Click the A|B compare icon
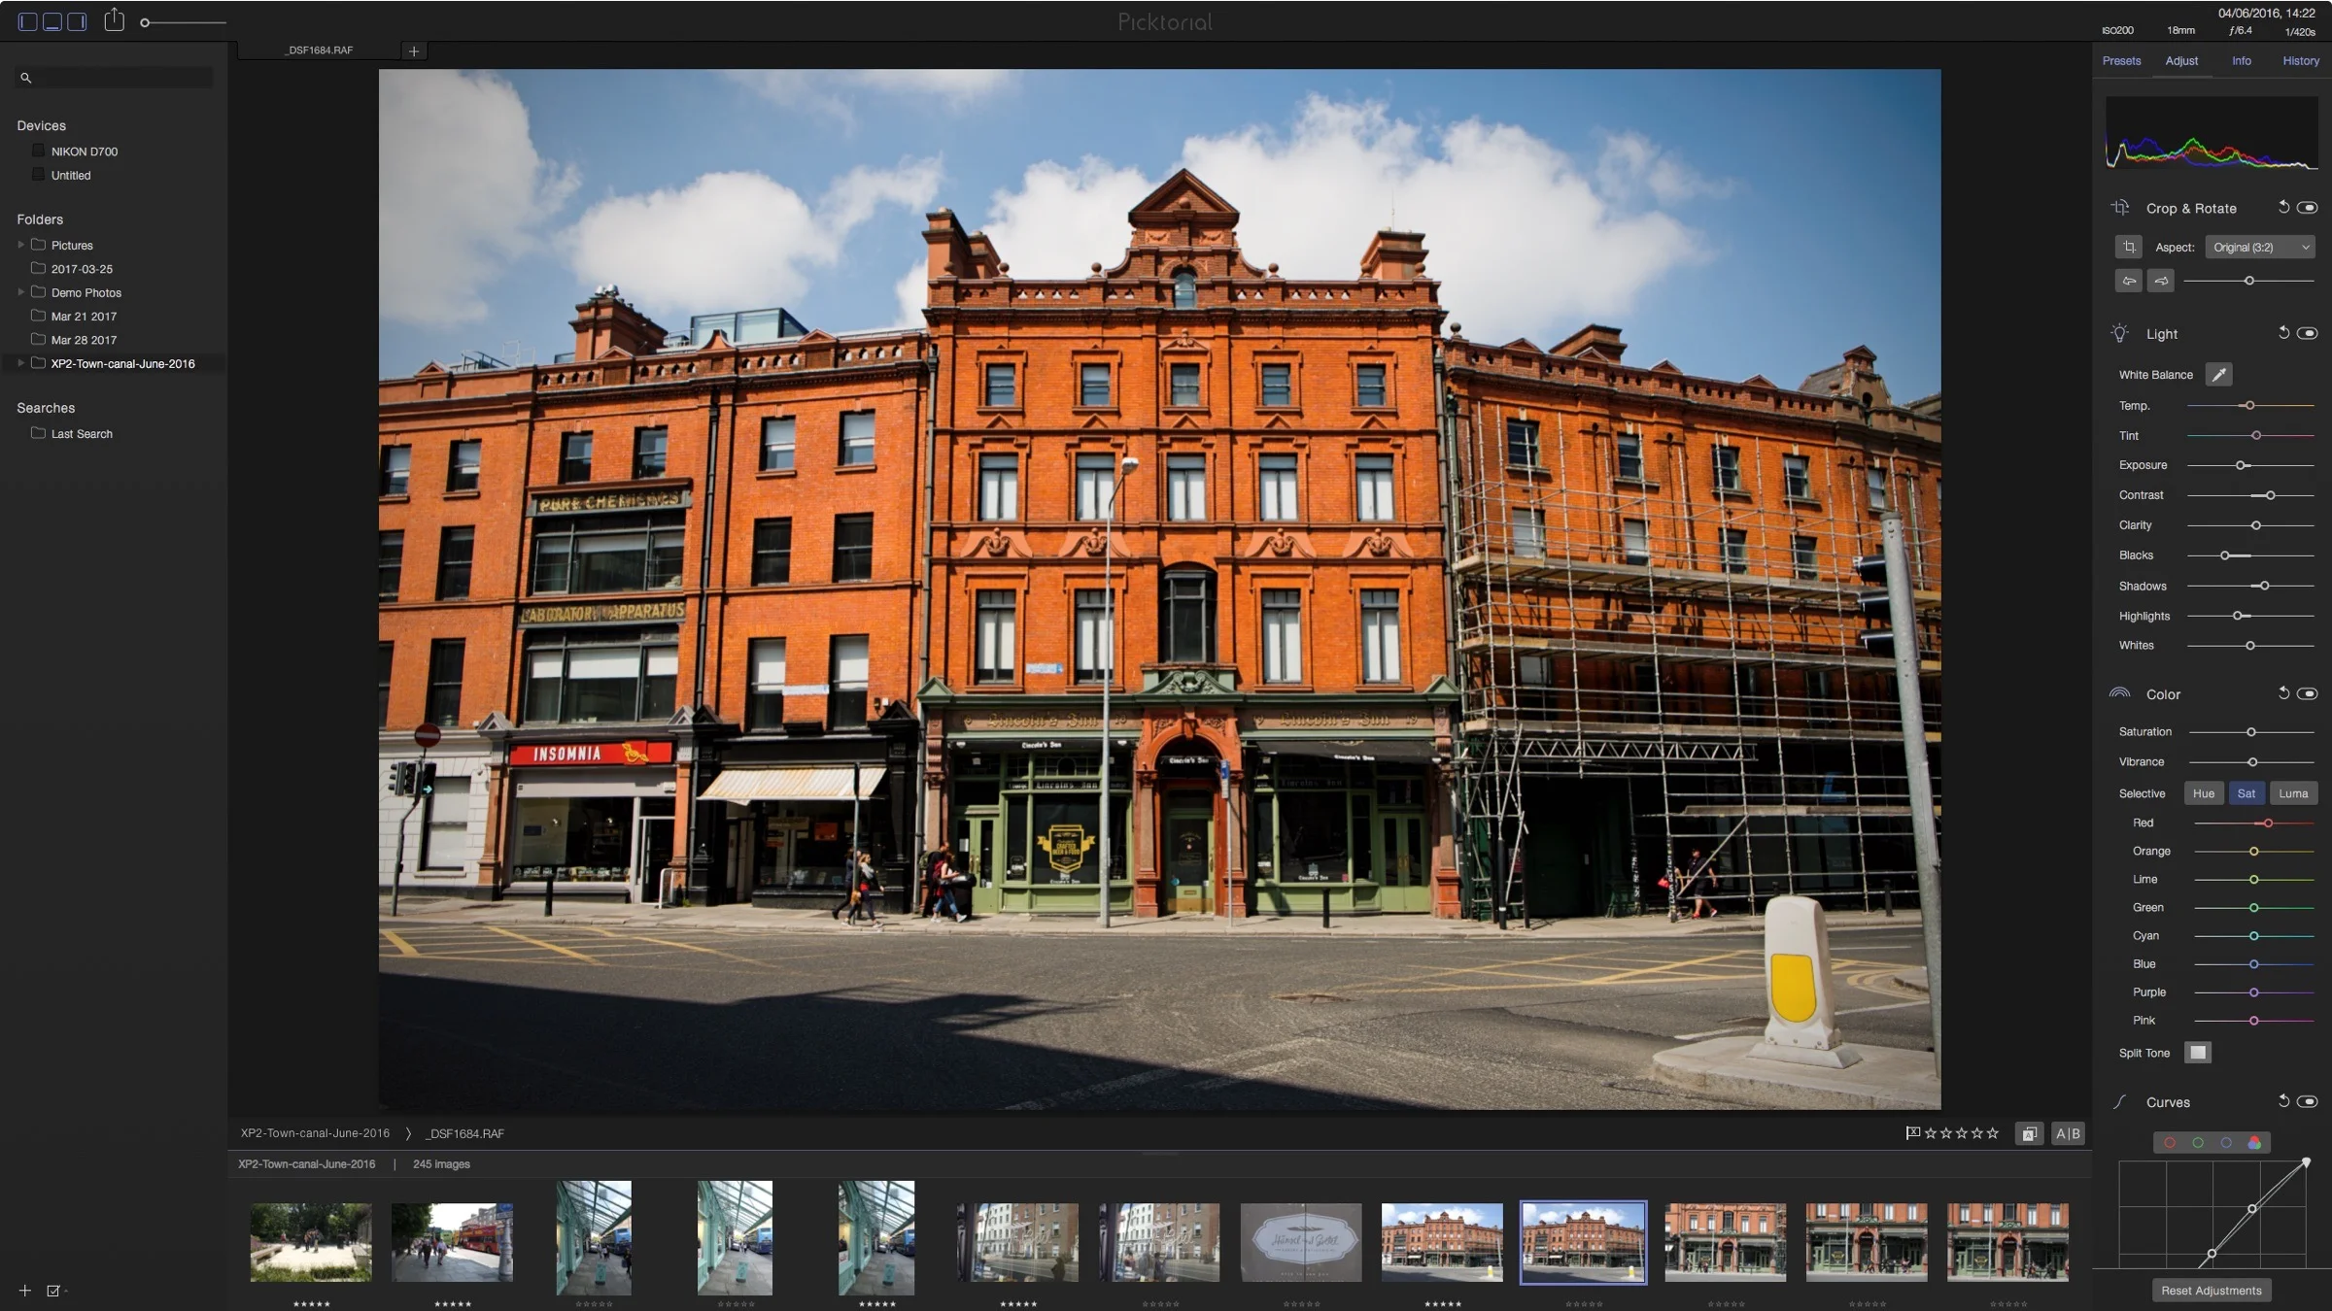Screen dimensions: 2332x1311 (x=2068, y=1133)
